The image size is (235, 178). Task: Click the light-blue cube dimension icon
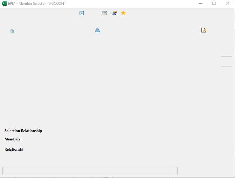[x=12, y=31]
